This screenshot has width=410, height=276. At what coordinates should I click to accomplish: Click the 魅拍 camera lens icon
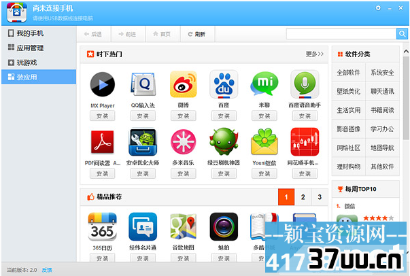click(x=224, y=226)
